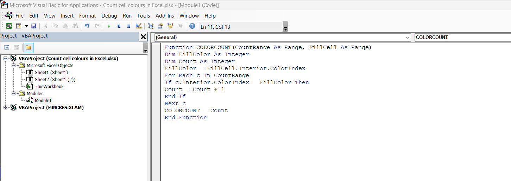511x181 pixels.
Task: Open the (General) object dropdown
Action: pyautogui.click(x=408, y=37)
